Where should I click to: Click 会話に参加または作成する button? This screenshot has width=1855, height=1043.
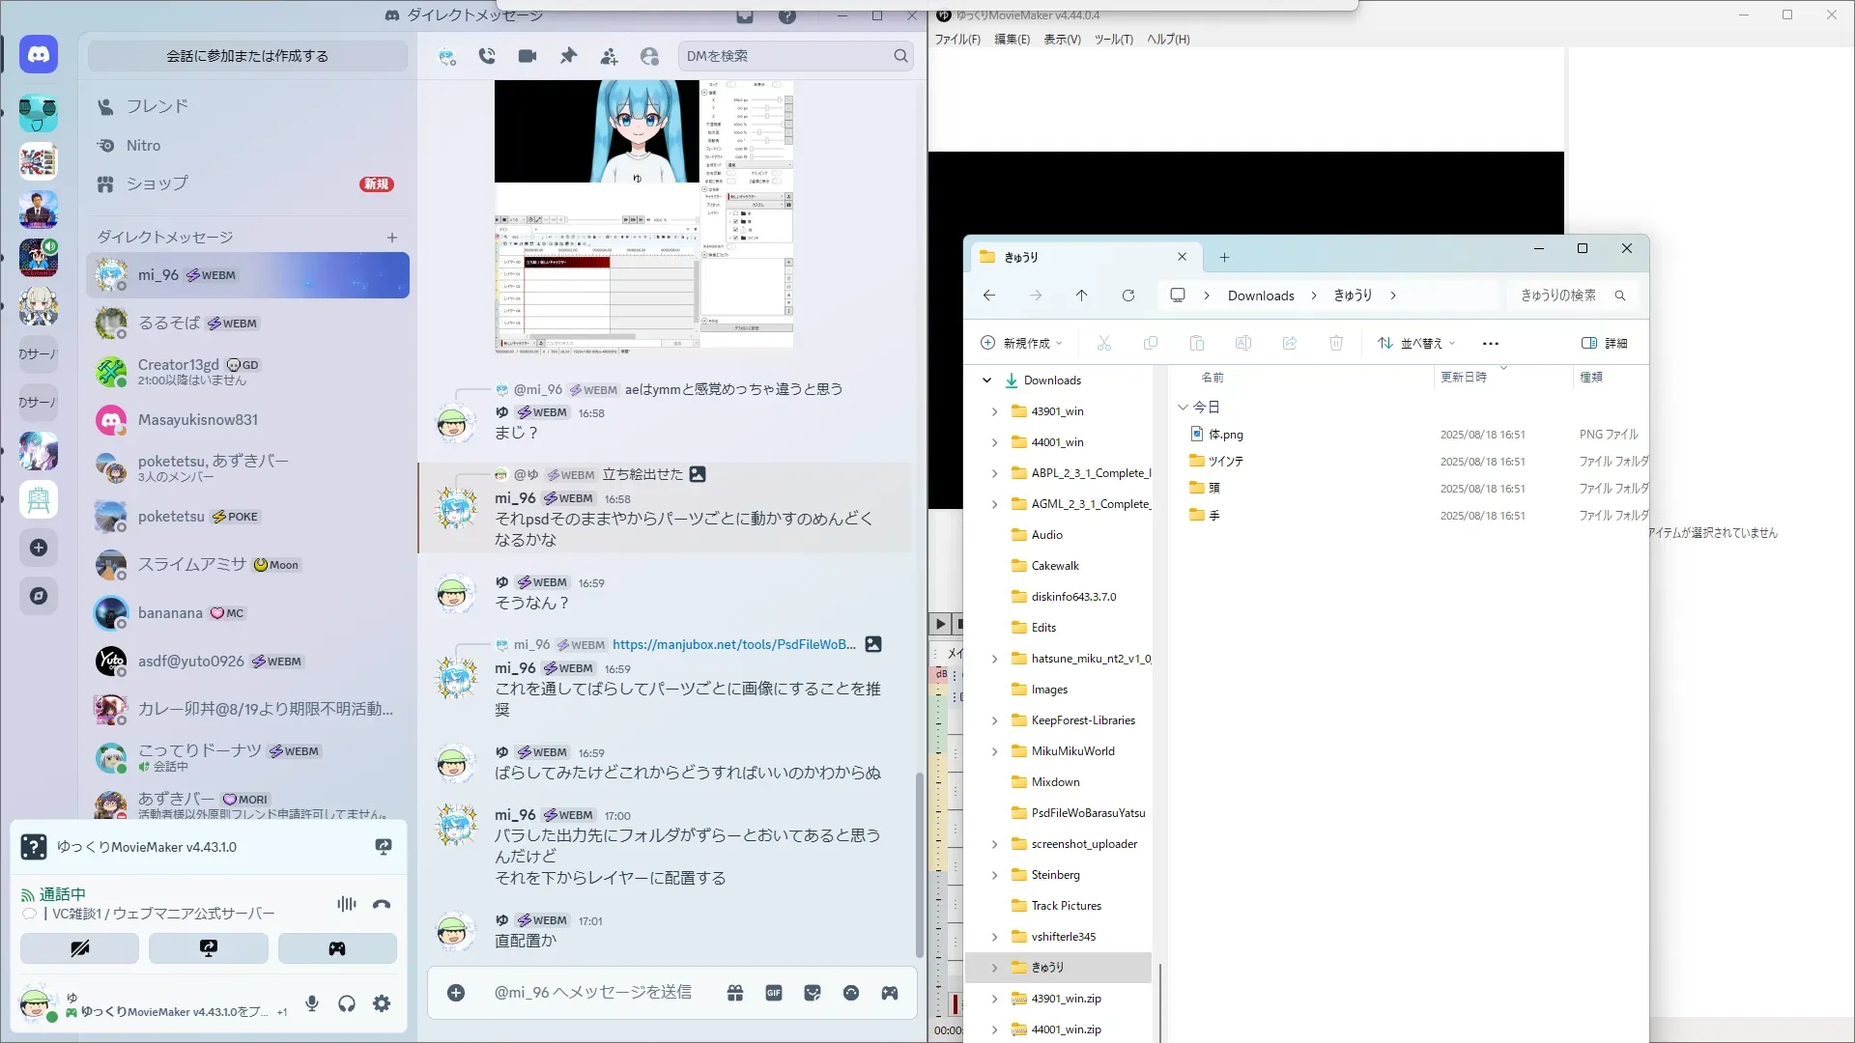click(x=247, y=56)
